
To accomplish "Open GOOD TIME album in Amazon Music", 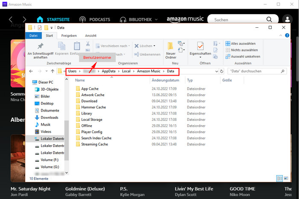I will (x=242, y=189).
